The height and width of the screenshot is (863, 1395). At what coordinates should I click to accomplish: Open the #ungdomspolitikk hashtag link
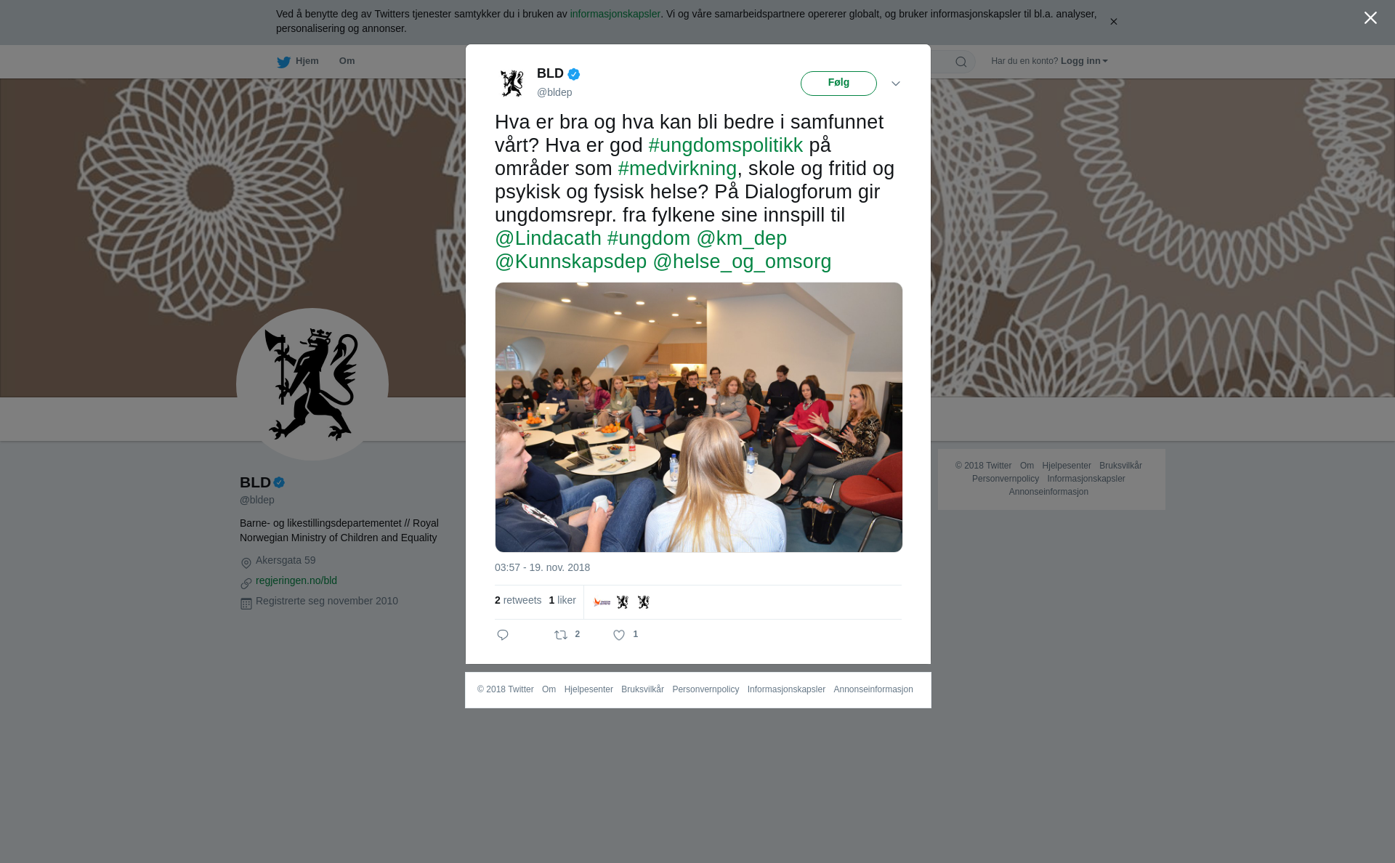725,145
